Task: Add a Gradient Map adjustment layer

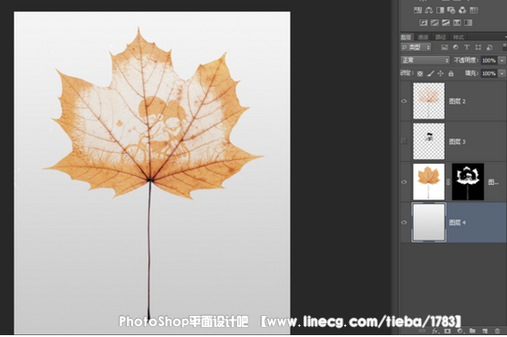Action: point(468,23)
